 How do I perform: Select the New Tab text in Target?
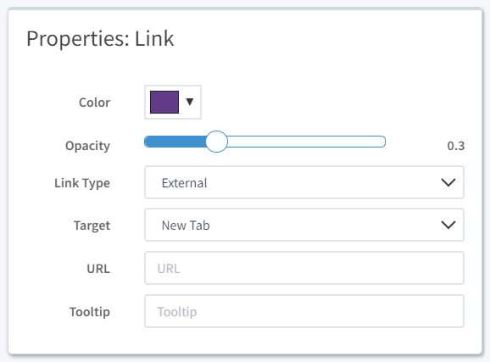186,225
